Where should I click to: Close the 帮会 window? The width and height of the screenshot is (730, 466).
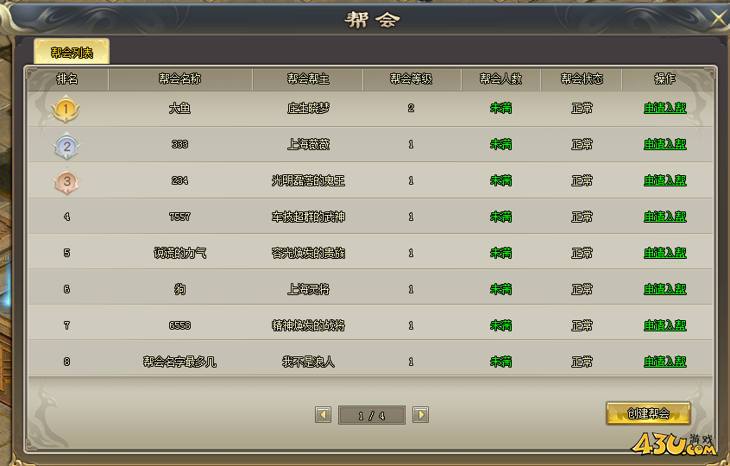719,20
